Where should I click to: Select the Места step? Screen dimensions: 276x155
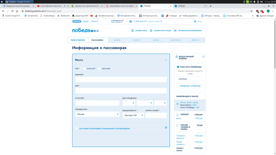tap(156, 40)
